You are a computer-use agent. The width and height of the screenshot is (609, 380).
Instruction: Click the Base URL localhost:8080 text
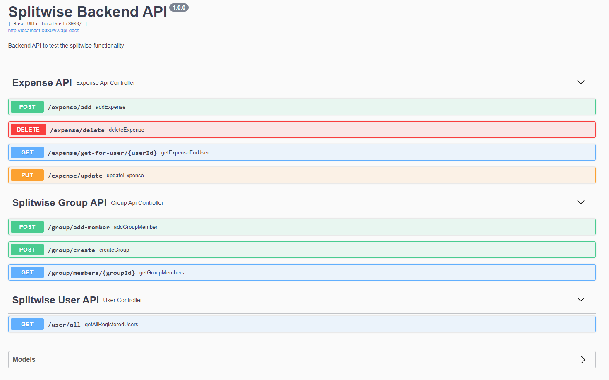[x=48, y=24]
